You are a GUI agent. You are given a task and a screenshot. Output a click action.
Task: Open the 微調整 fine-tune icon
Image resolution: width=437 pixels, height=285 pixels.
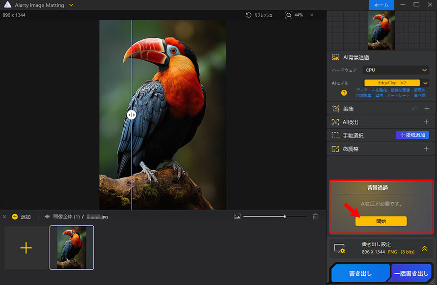coord(335,149)
